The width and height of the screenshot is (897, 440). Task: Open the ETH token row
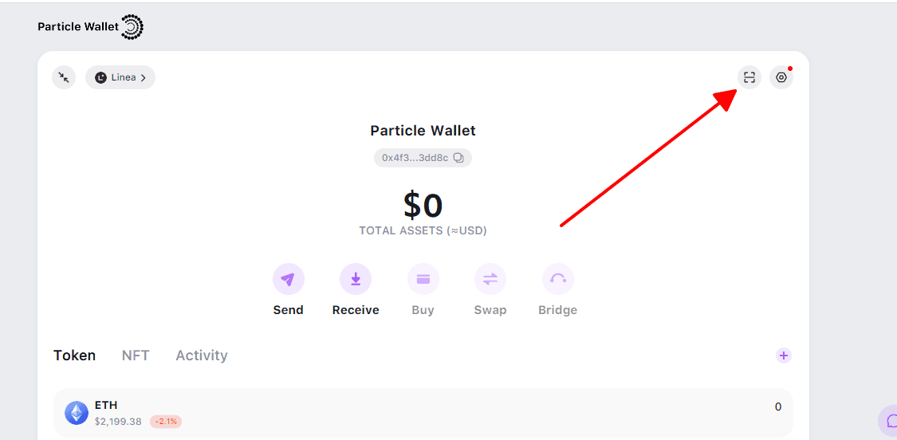[x=423, y=413]
